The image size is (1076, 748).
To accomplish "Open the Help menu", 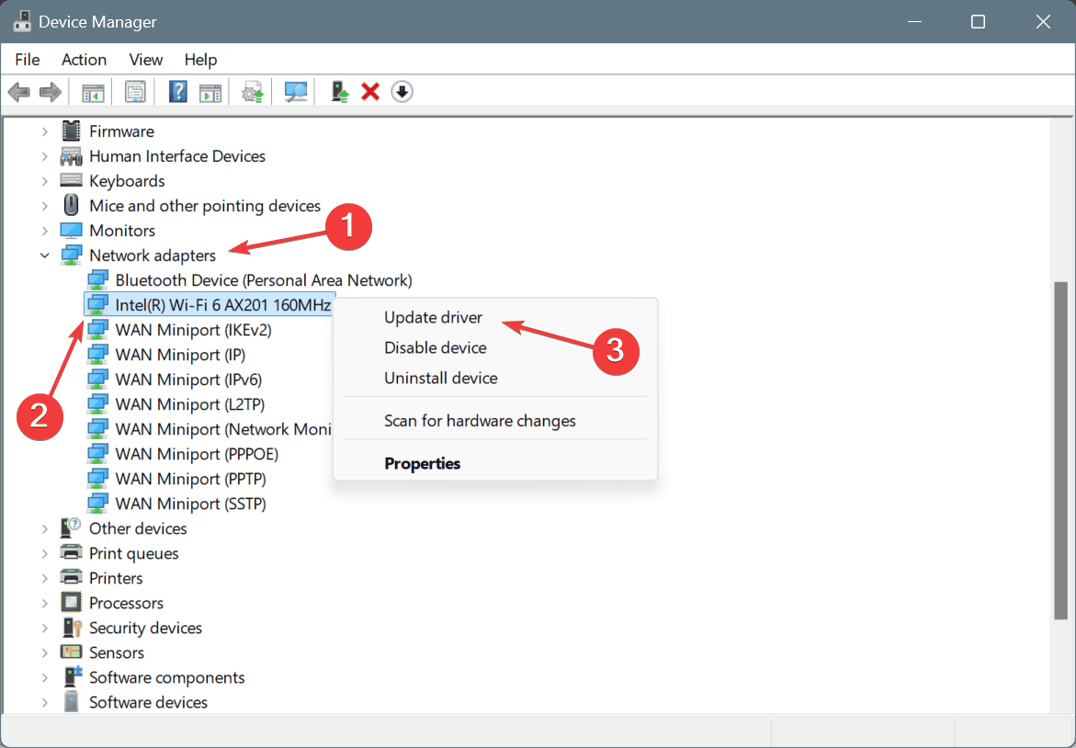I will (x=200, y=60).
